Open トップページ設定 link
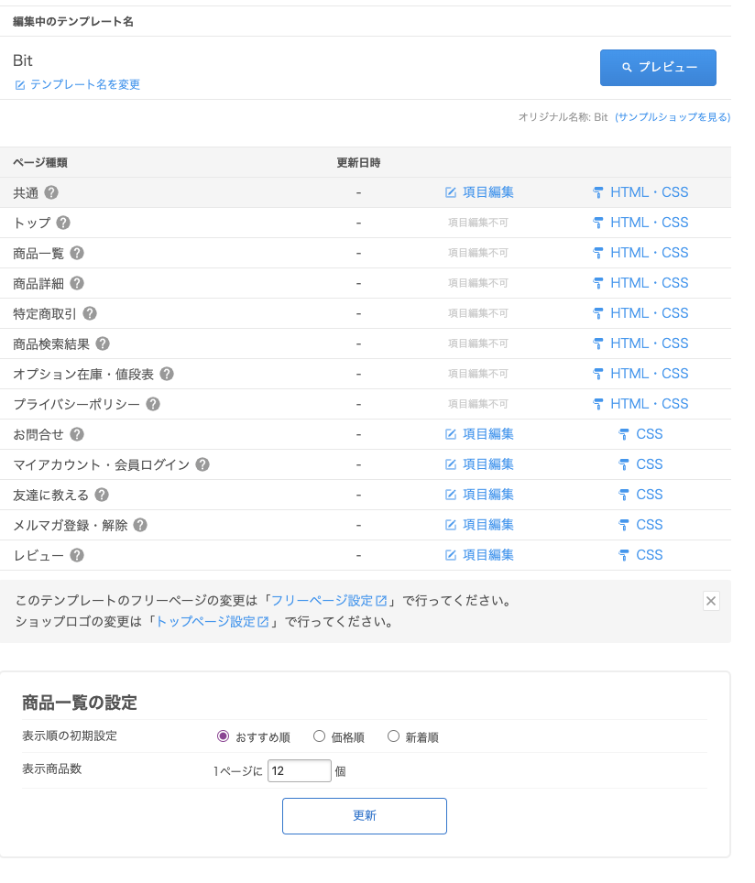This screenshot has height=883, width=755. click(212, 622)
